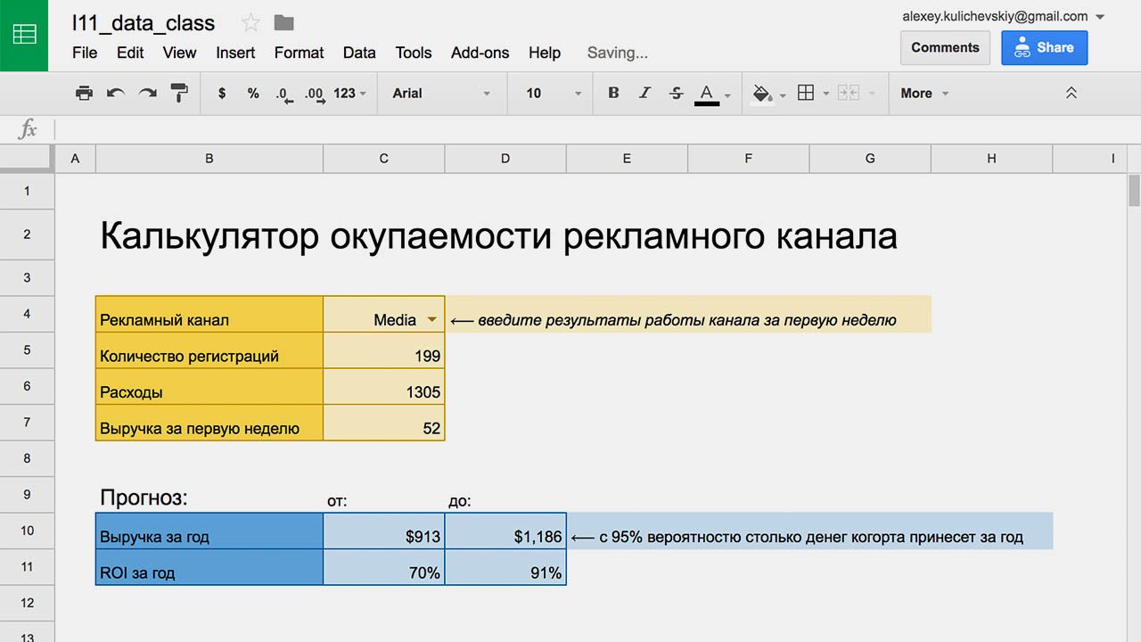Toggle italic formatting
This screenshot has width=1141, height=642.
pos(644,93)
